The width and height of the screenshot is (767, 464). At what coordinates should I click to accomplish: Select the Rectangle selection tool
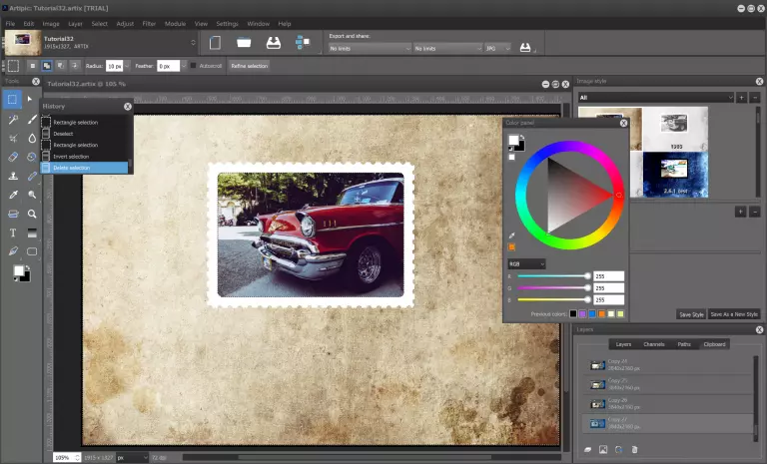point(13,100)
